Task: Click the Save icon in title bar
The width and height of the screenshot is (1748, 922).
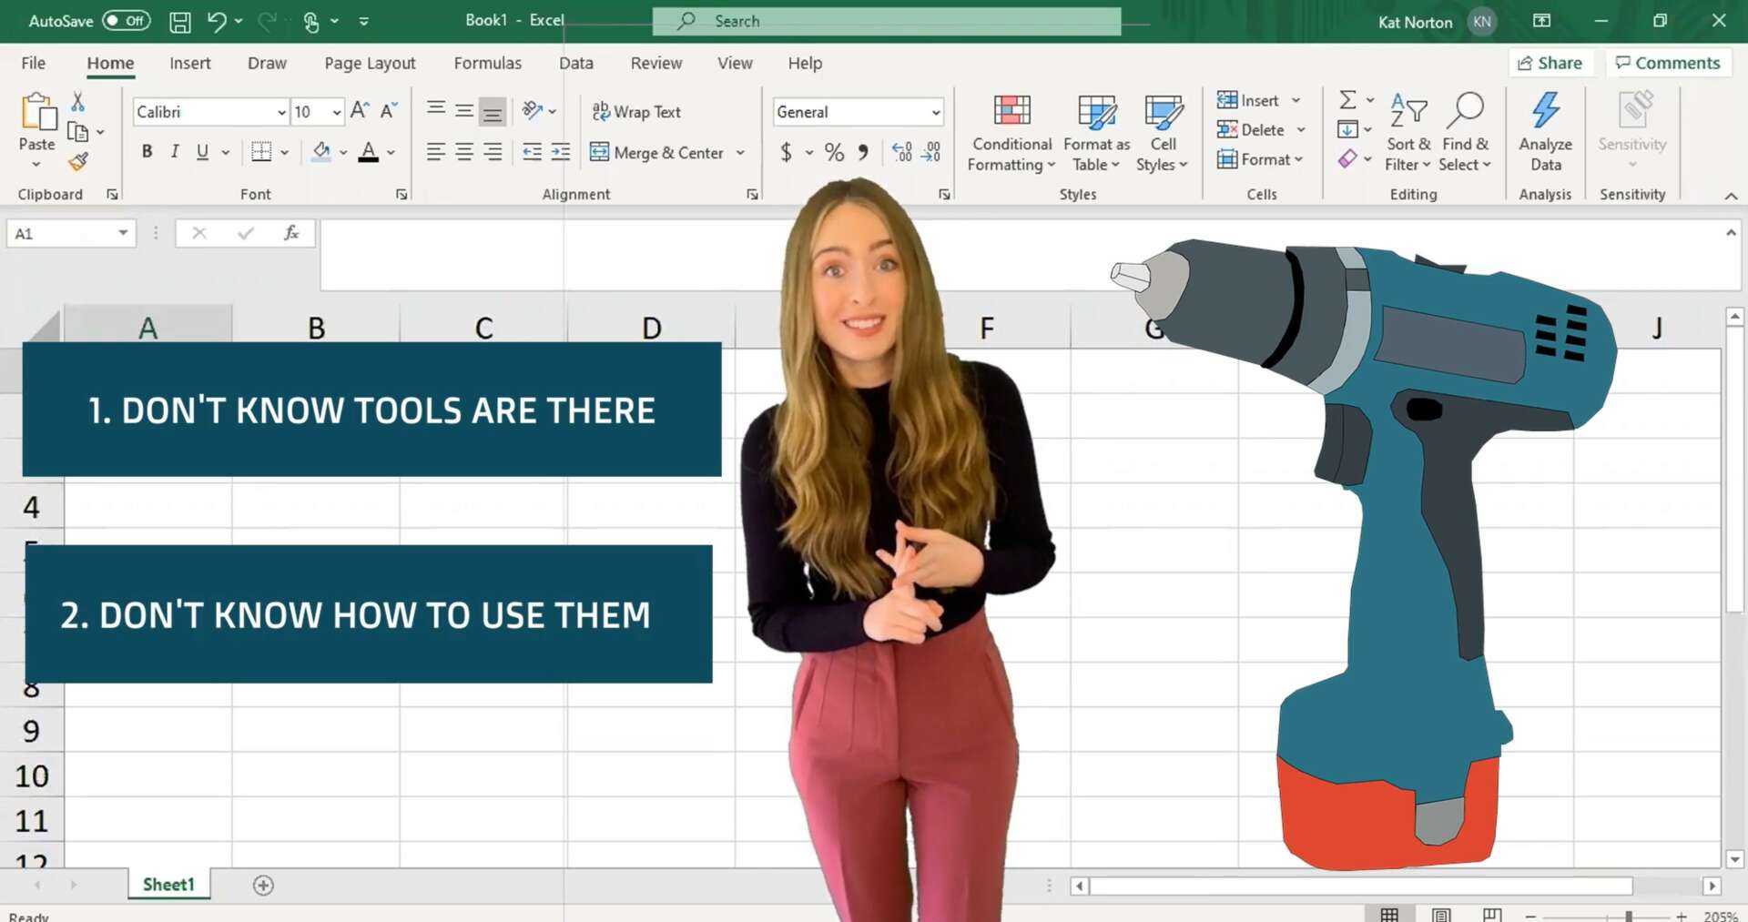Action: [180, 22]
